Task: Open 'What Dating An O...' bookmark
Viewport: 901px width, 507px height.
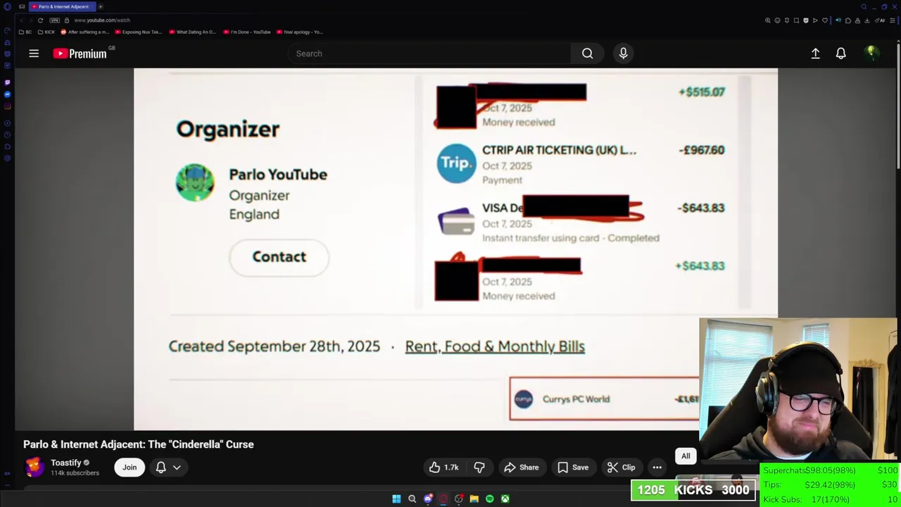Action: point(192,32)
